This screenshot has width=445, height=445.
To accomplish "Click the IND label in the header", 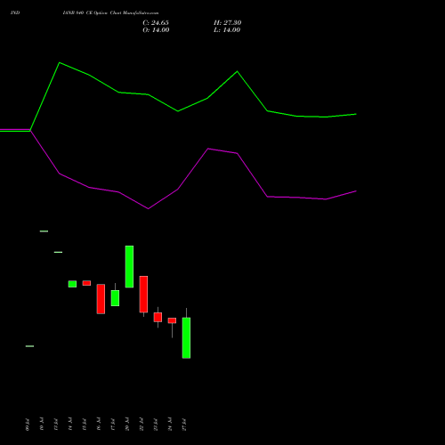I will (x=15, y=13).
